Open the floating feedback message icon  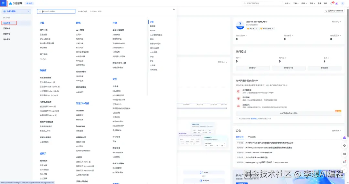pos(344,162)
